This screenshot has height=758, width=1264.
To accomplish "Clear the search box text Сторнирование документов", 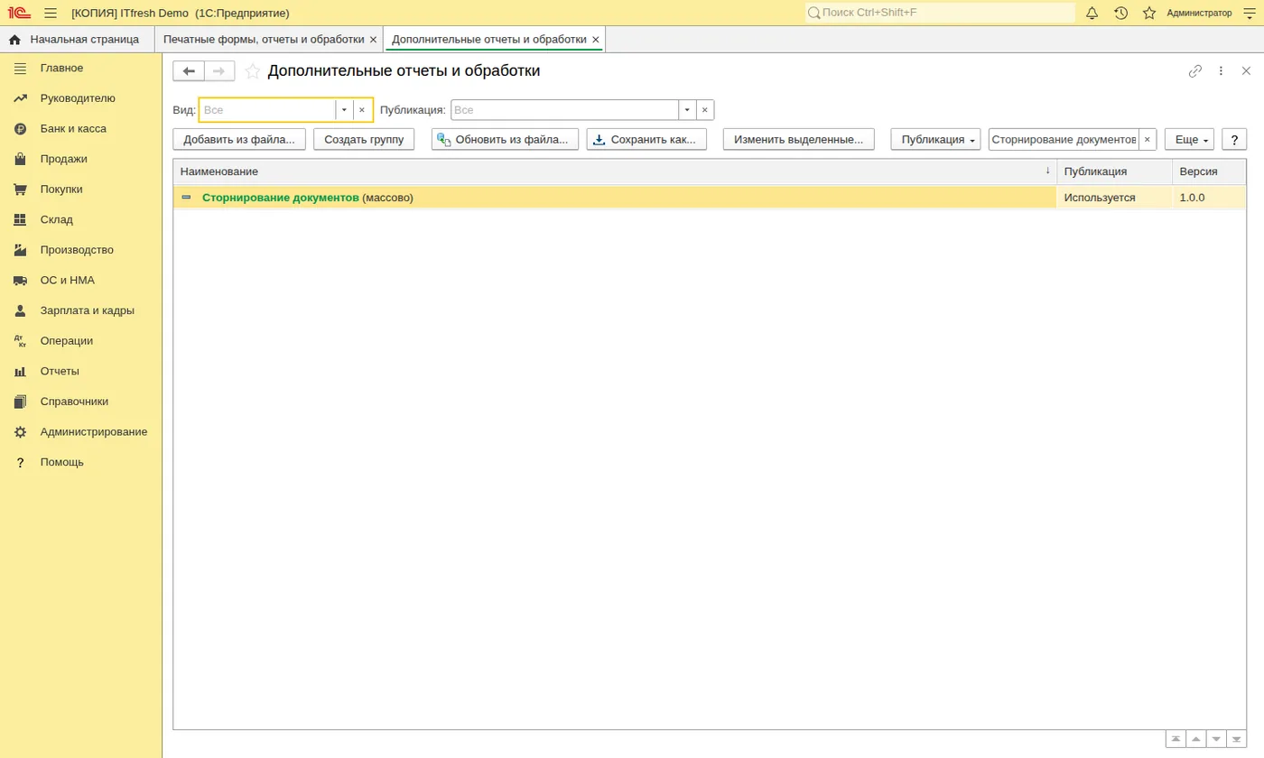I will (x=1147, y=140).
